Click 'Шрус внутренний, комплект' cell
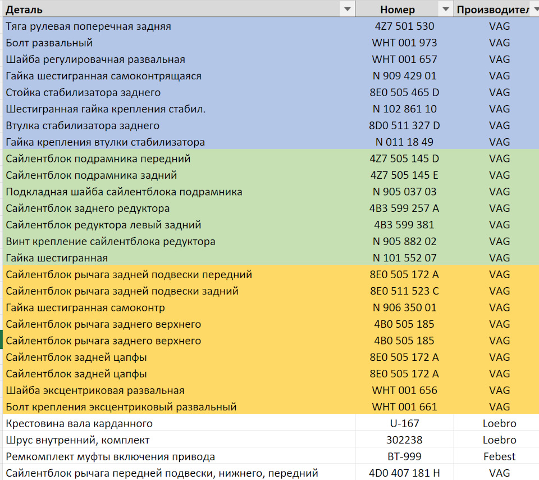This screenshot has width=539, height=480. coord(77,440)
